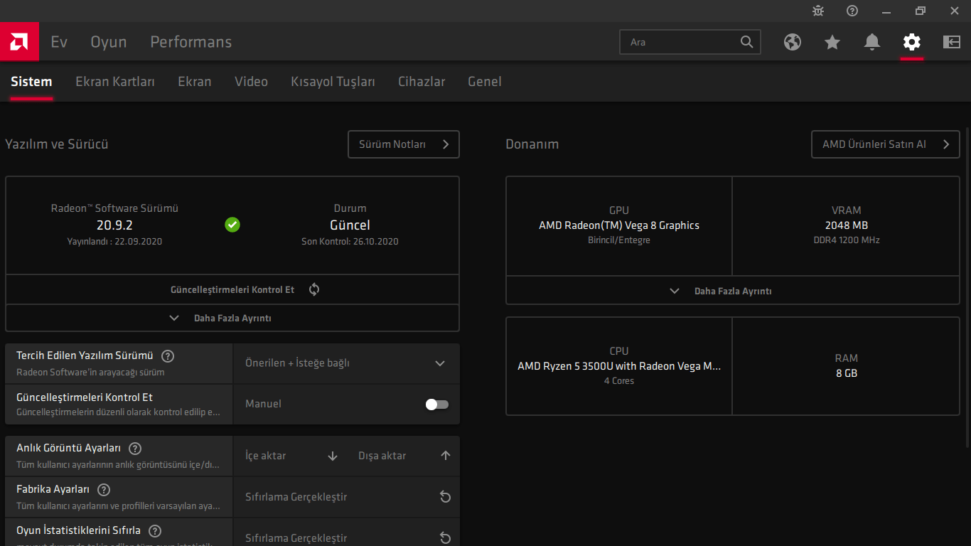Open the help question mark in title bar

pos(852,11)
